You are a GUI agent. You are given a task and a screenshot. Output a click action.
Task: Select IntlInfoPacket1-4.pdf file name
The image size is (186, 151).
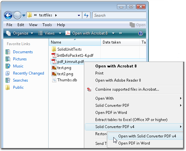(x=75, y=55)
